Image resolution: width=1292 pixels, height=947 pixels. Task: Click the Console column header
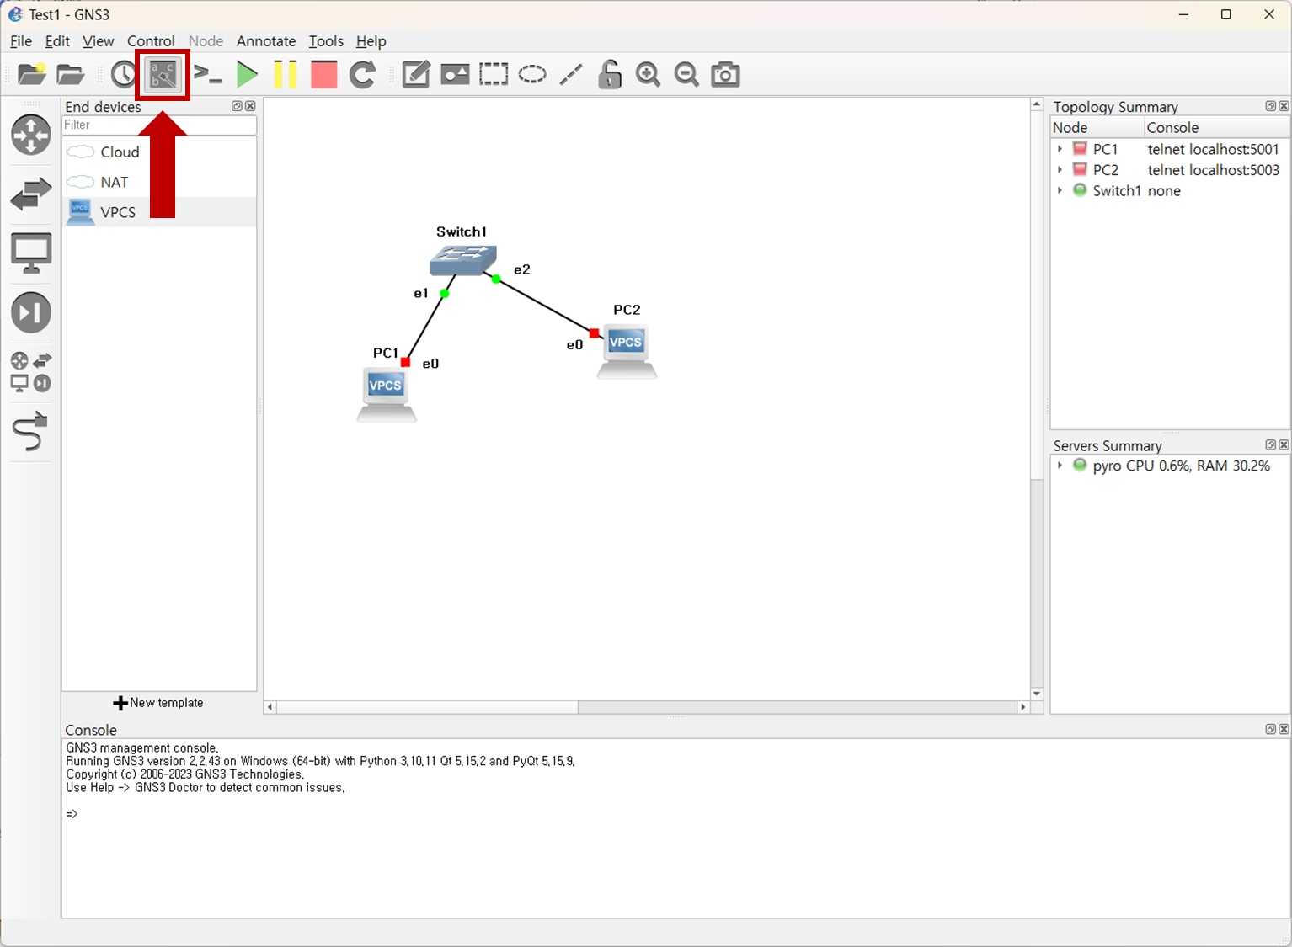(1217, 128)
